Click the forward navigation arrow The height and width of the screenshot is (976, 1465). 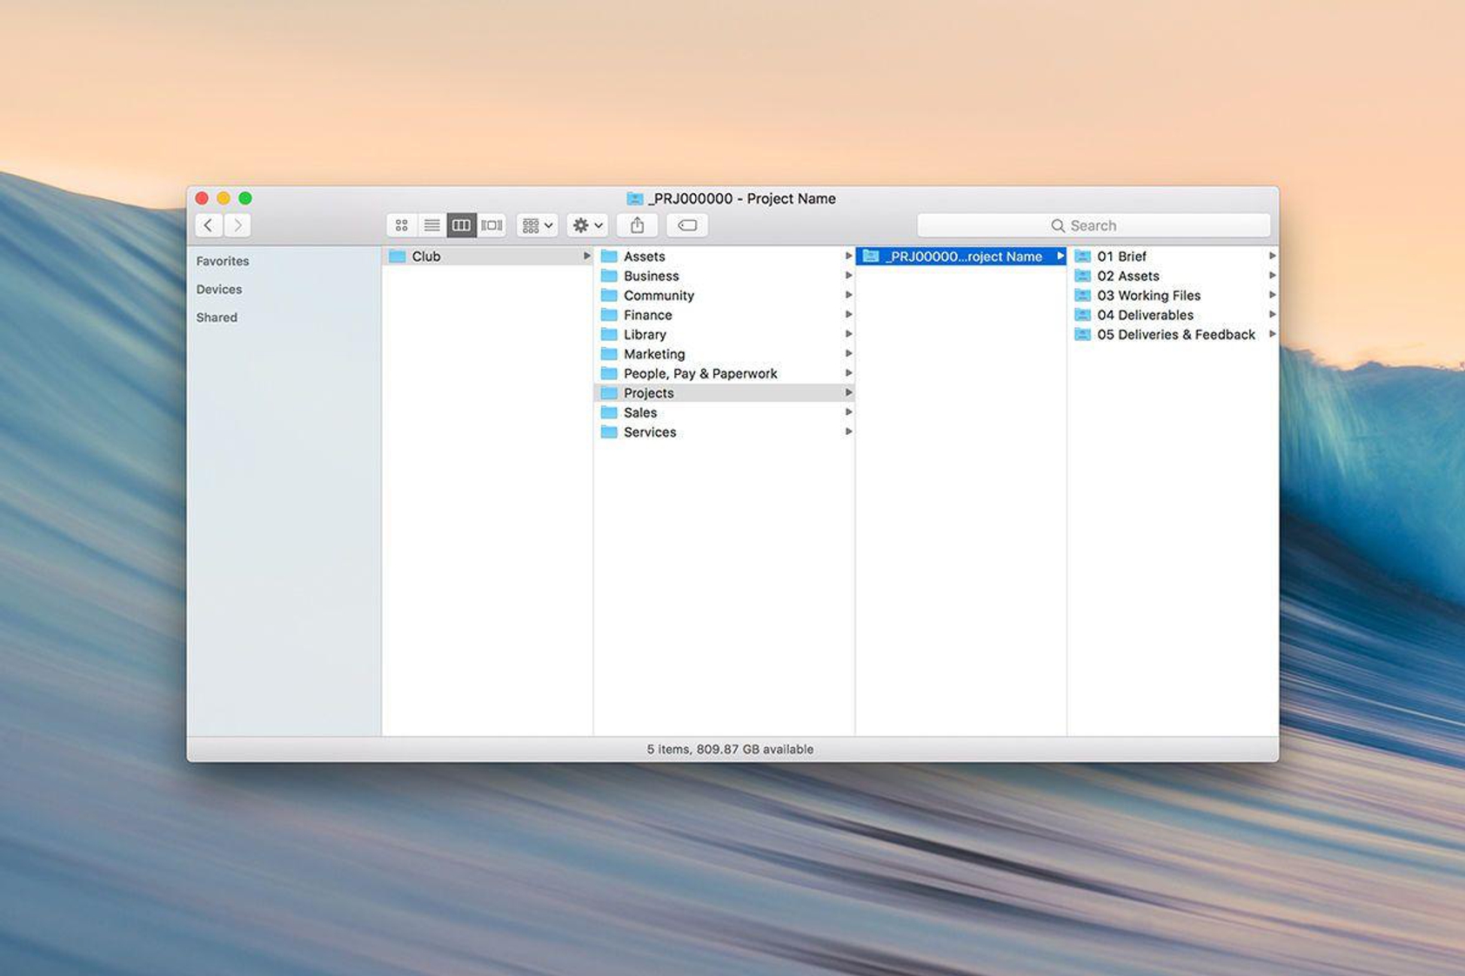coord(237,224)
